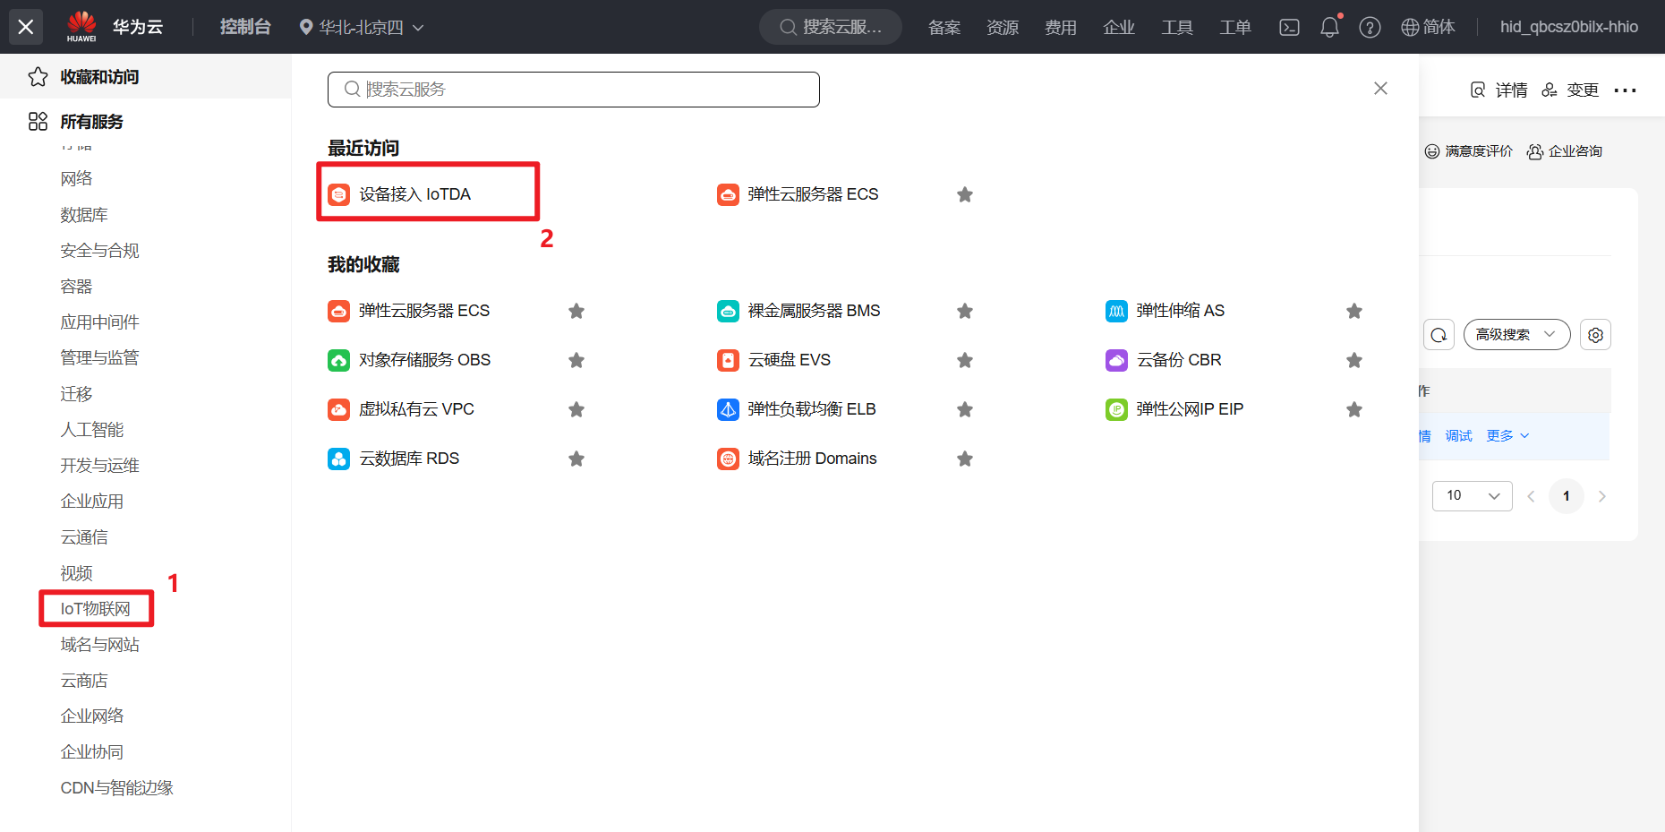Click the 裸金属服务器 BMS icon
Viewport: 1665px width, 832px height.
pos(728,311)
